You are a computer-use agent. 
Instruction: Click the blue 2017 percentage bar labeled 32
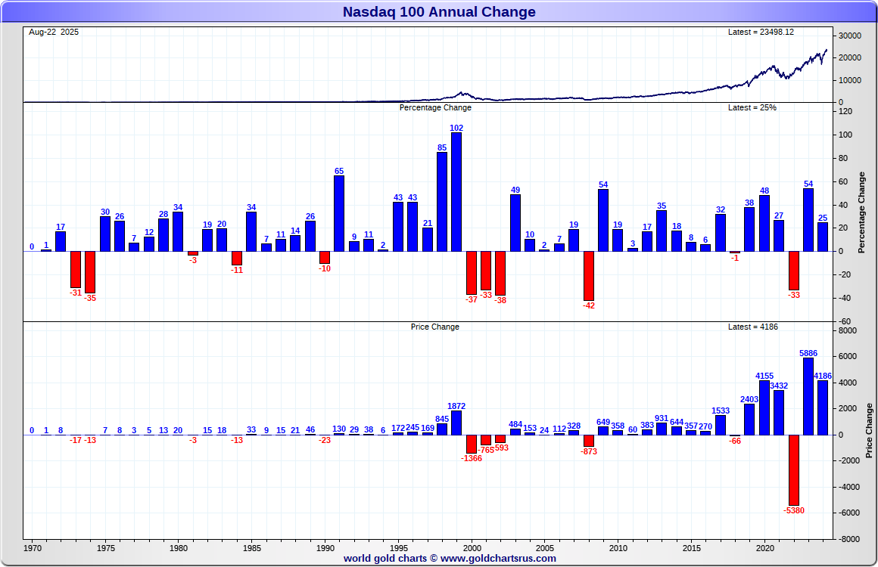[x=721, y=233]
